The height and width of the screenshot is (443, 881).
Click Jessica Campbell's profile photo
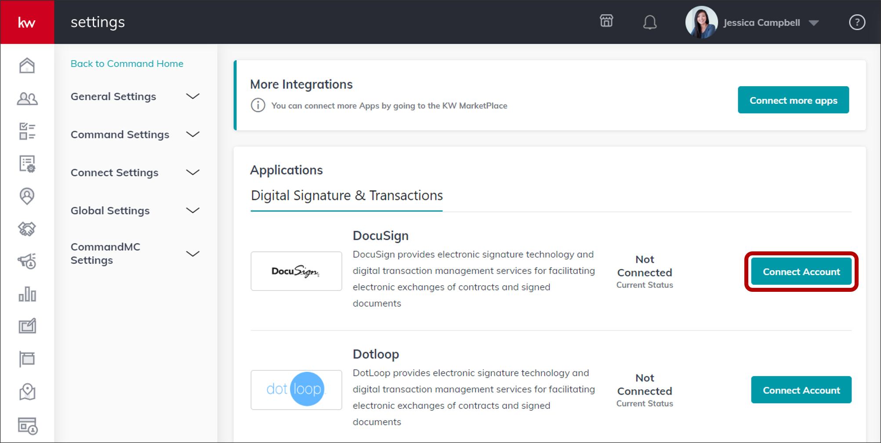701,22
